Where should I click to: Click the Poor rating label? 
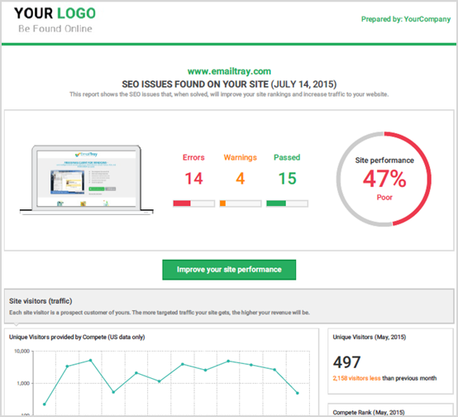pyautogui.click(x=384, y=198)
